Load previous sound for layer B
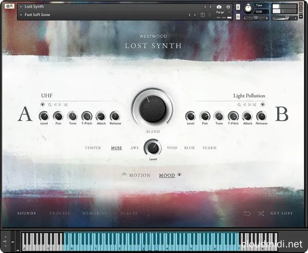Image resolution: width=308 pixels, height=253 pixels. pyautogui.click(x=244, y=105)
